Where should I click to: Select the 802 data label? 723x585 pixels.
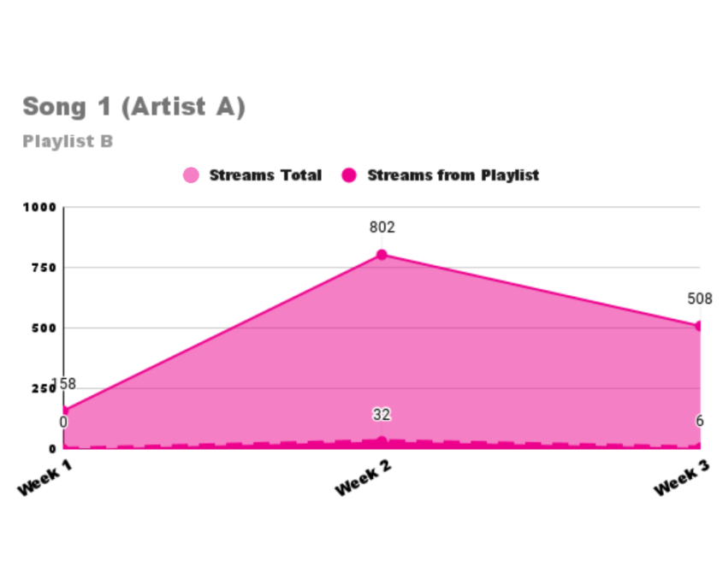point(382,227)
